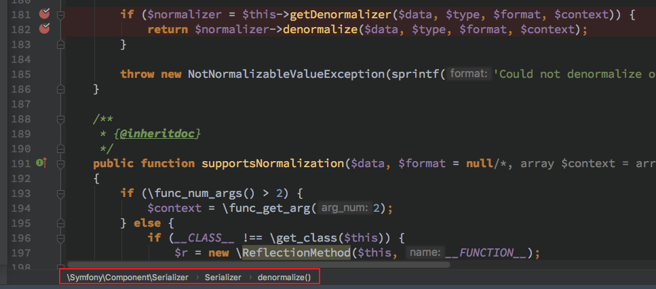Collapse the nested if on line 196
Viewport: 656px width, 289px height.
pyautogui.click(x=60, y=238)
